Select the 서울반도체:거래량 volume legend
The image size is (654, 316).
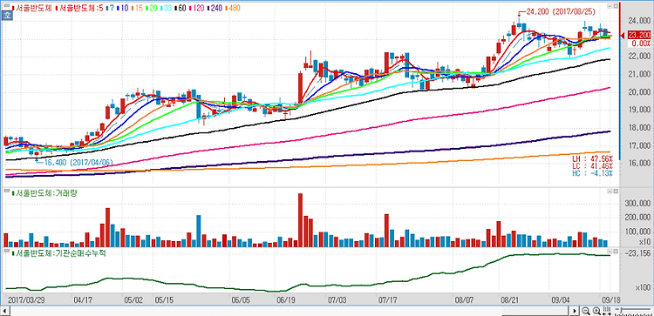point(46,192)
